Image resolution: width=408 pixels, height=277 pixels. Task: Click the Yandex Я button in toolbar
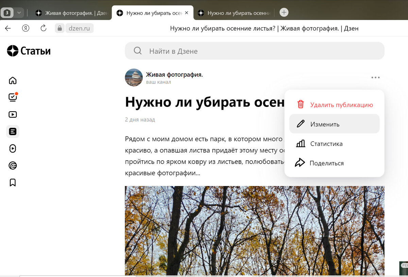pos(26,28)
